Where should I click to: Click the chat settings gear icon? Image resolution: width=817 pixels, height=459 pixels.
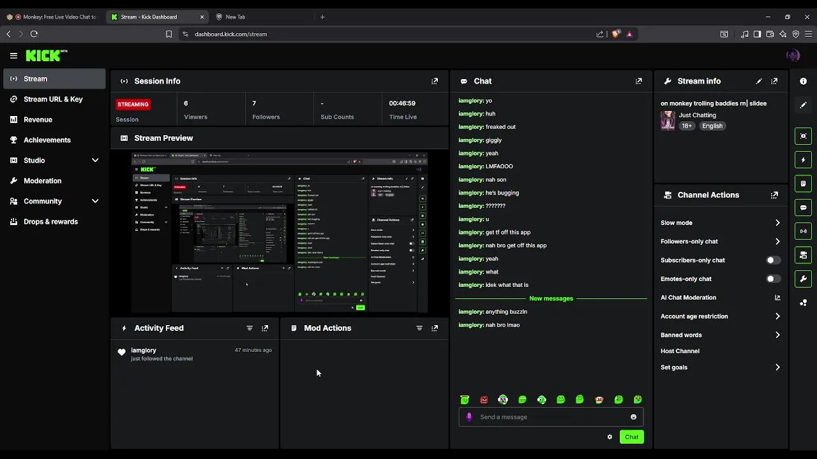tap(610, 437)
